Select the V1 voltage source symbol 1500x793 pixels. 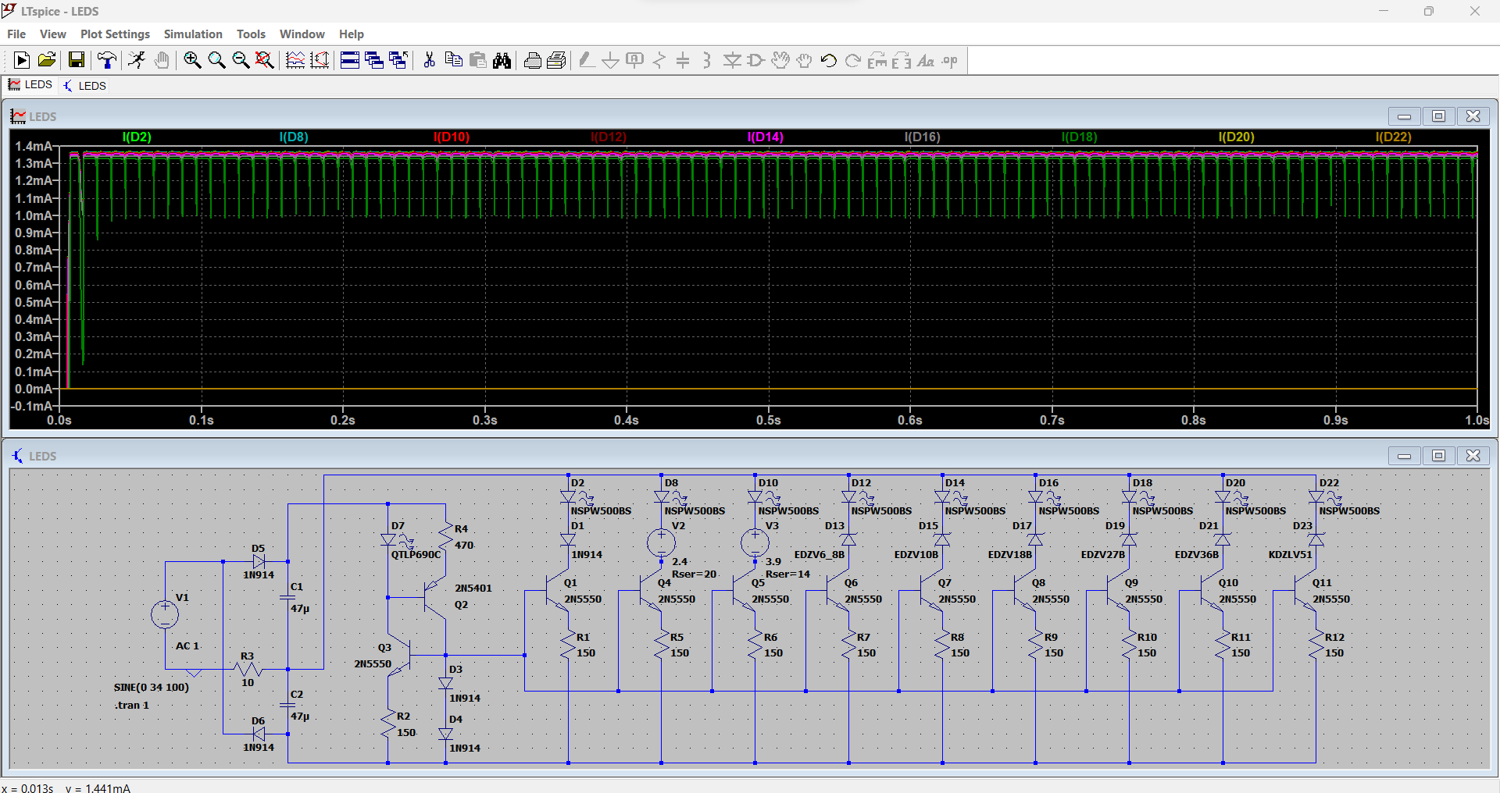coord(165,614)
